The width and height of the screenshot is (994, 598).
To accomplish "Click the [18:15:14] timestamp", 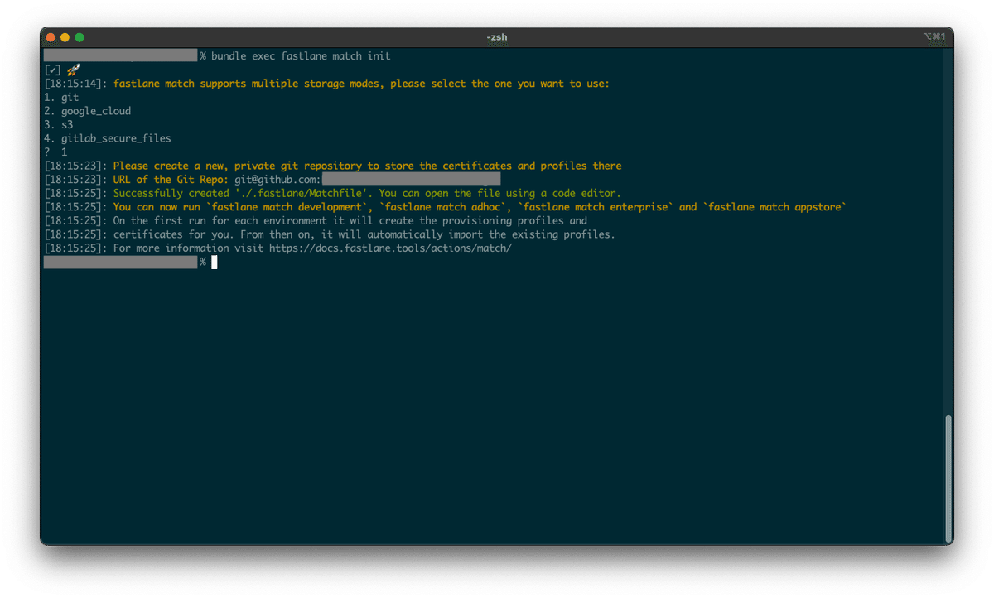I will pos(75,84).
